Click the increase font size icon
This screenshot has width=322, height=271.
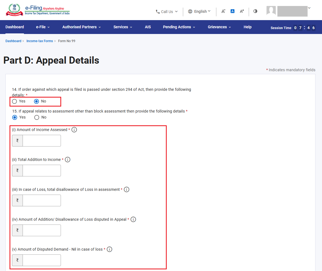242,11
